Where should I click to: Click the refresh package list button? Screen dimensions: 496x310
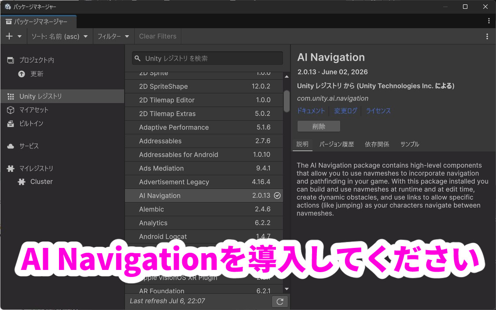[x=279, y=302]
